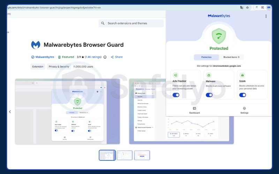This screenshot has width=279, height=174.
Task: Click the green Protected shield icon
Action: click(x=219, y=36)
